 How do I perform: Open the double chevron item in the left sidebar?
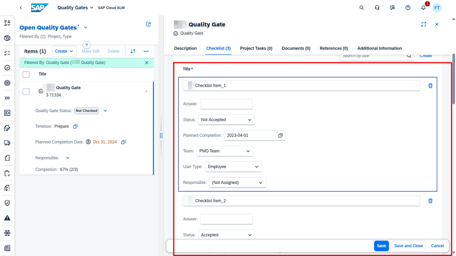click(7, 98)
